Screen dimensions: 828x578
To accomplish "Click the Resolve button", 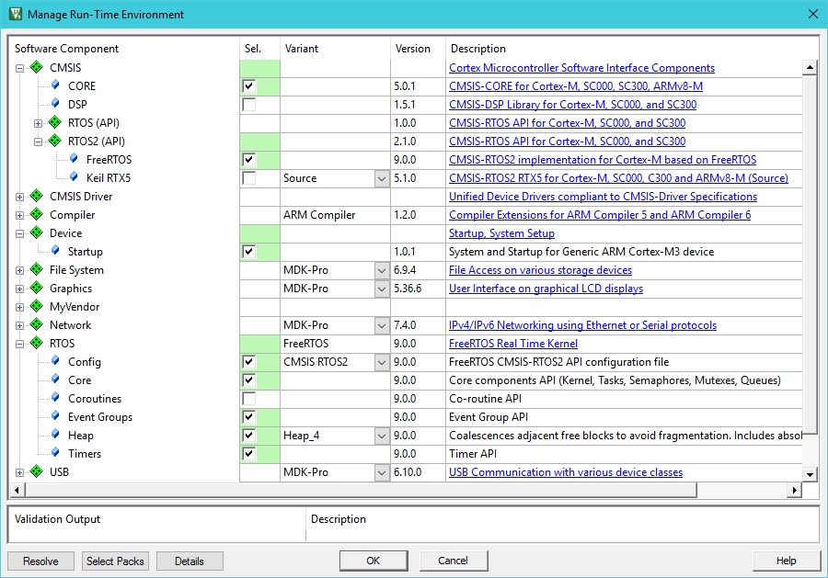I will pyautogui.click(x=40, y=561).
